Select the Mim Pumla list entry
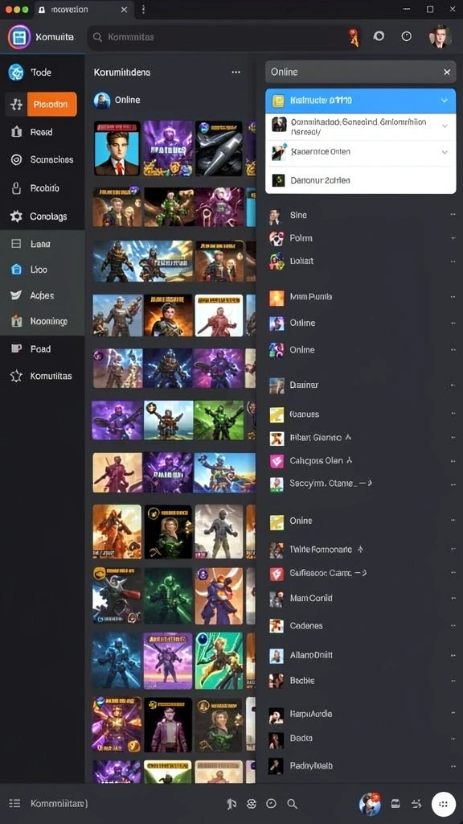The height and width of the screenshot is (824, 463). point(361,296)
